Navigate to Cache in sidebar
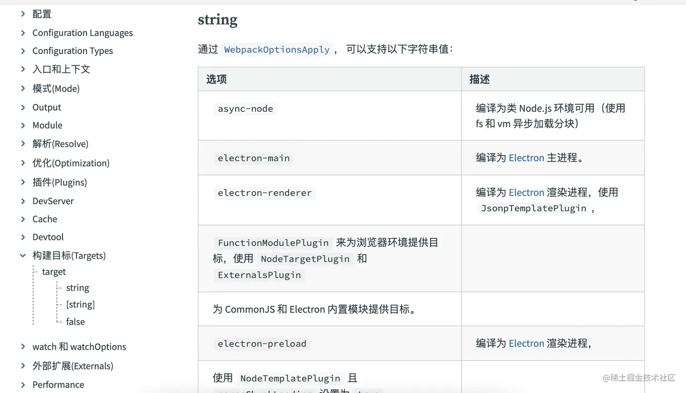 (x=45, y=219)
